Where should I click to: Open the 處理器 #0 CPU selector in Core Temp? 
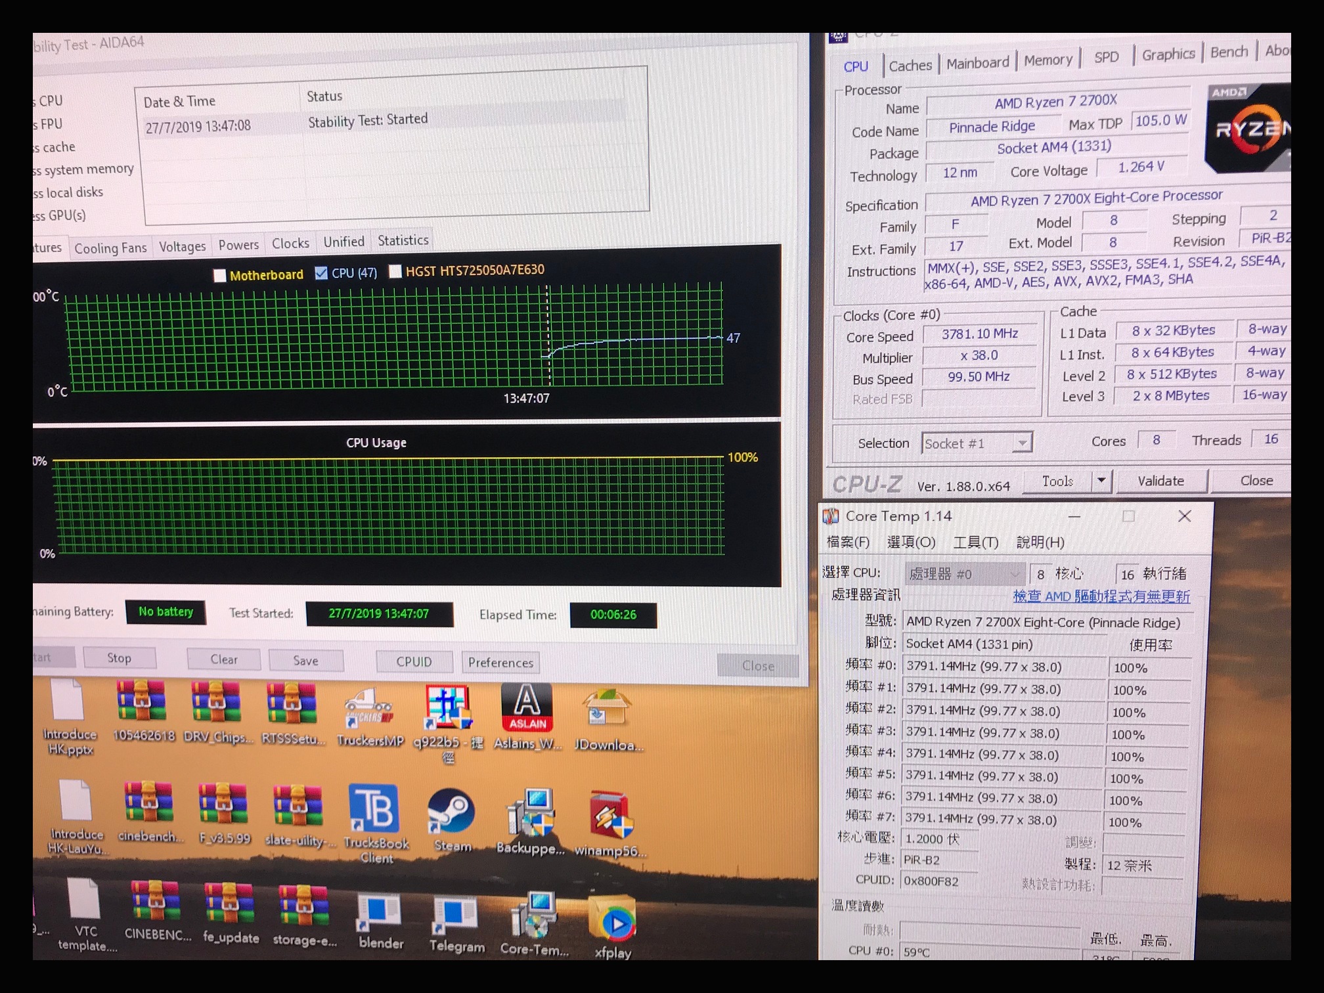pyautogui.click(x=964, y=574)
